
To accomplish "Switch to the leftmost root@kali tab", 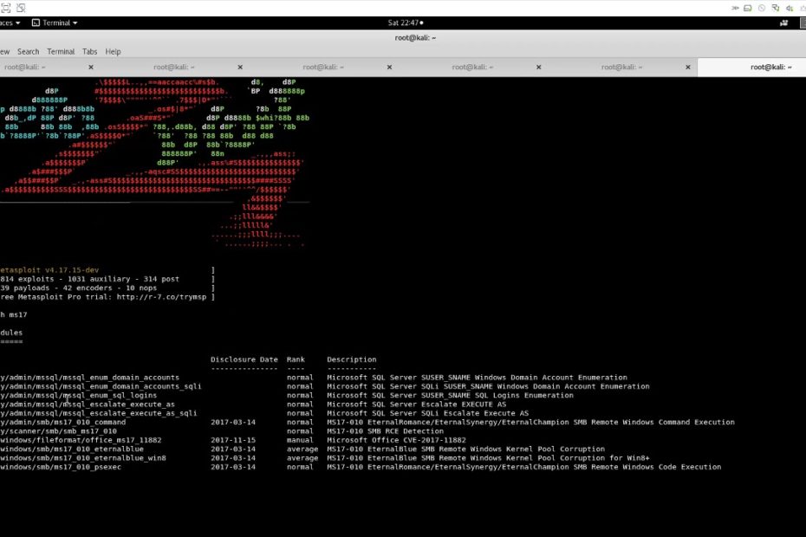I will coord(26,67).
